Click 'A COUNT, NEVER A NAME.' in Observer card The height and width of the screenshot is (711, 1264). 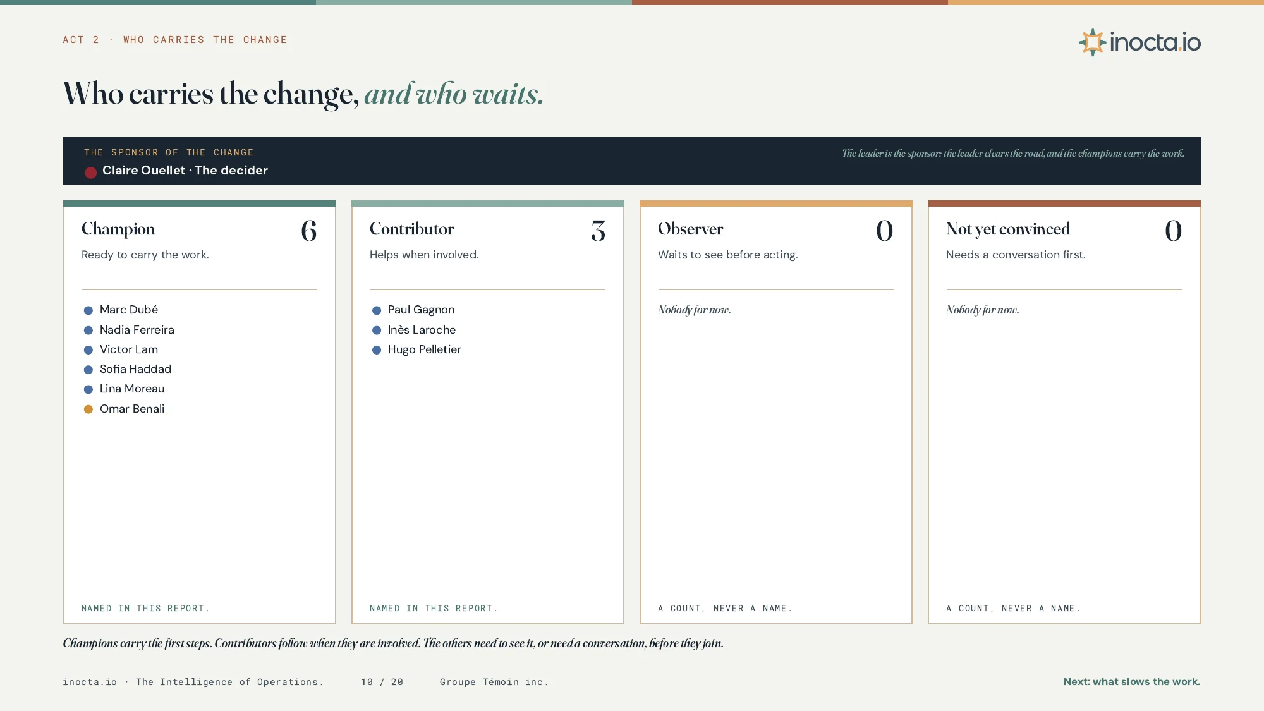[725, 608]
